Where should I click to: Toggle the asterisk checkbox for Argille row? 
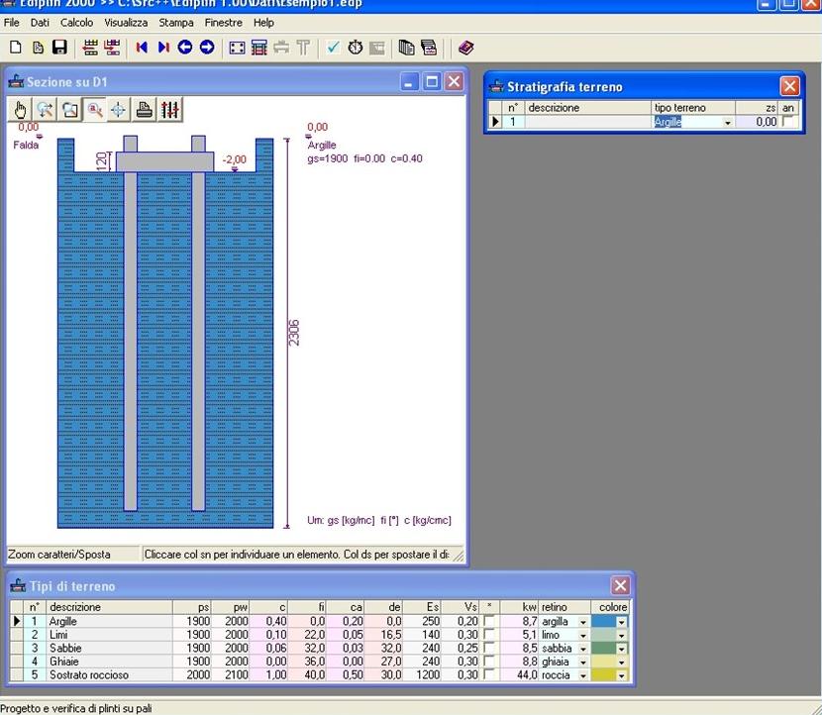(488, 622)
